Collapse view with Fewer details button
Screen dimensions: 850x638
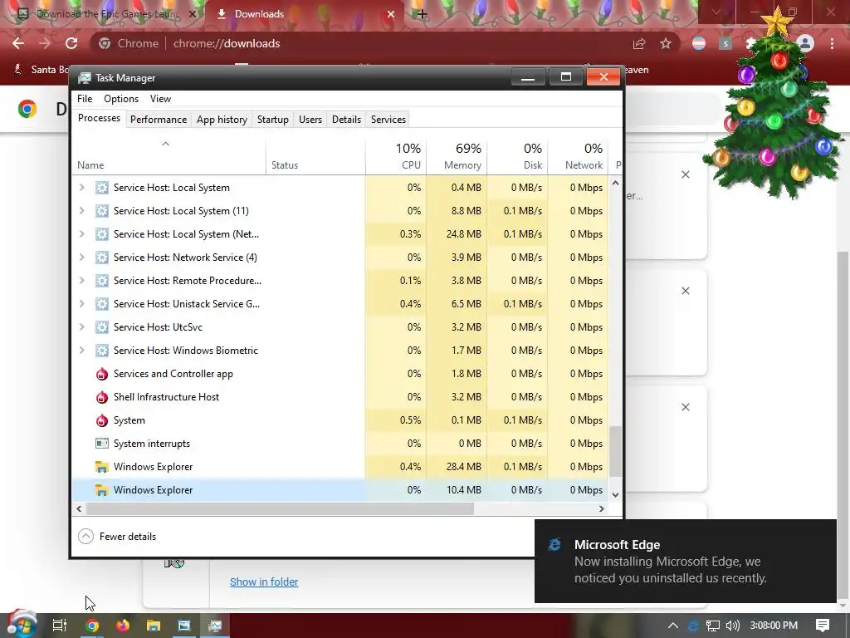tap(117, 537)
